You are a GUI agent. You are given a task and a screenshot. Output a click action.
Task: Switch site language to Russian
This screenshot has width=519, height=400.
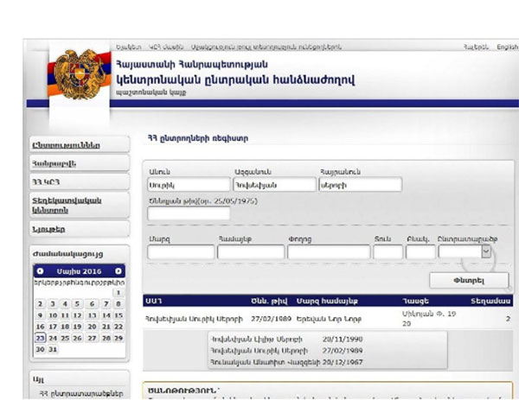476,47
